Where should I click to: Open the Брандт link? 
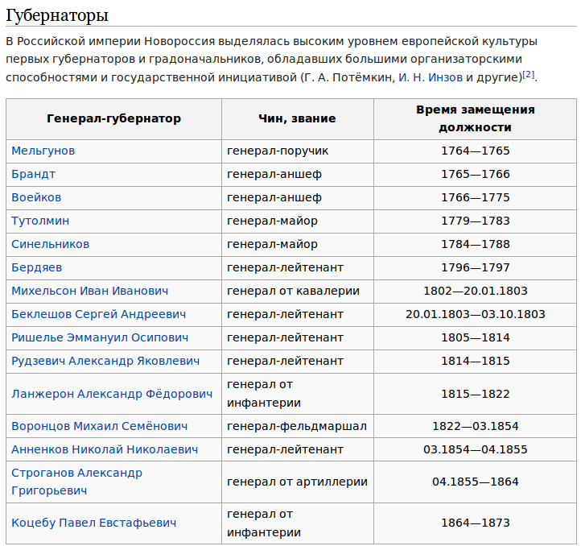[33, 174]
